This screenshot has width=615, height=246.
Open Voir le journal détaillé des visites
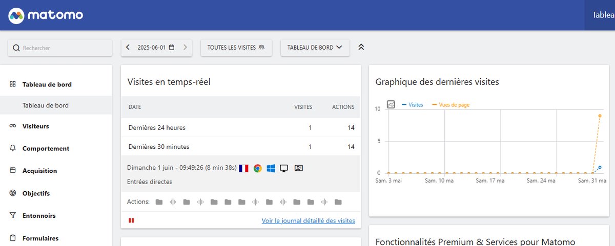[308, 221]
